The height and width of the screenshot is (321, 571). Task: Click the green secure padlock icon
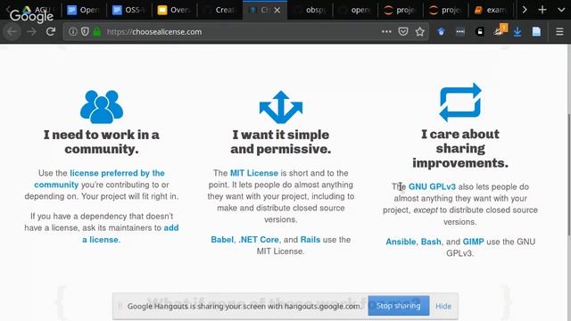point(97,32)
